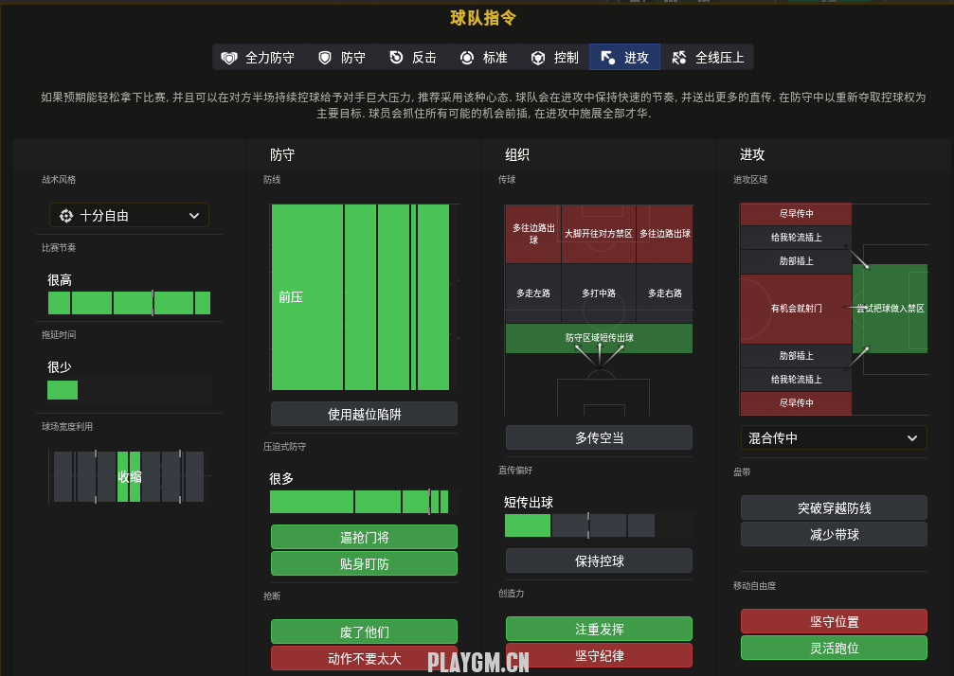954x676 pixels.
Task: Adjust the 防线 defensive line bar
Action: coord(363,297)
